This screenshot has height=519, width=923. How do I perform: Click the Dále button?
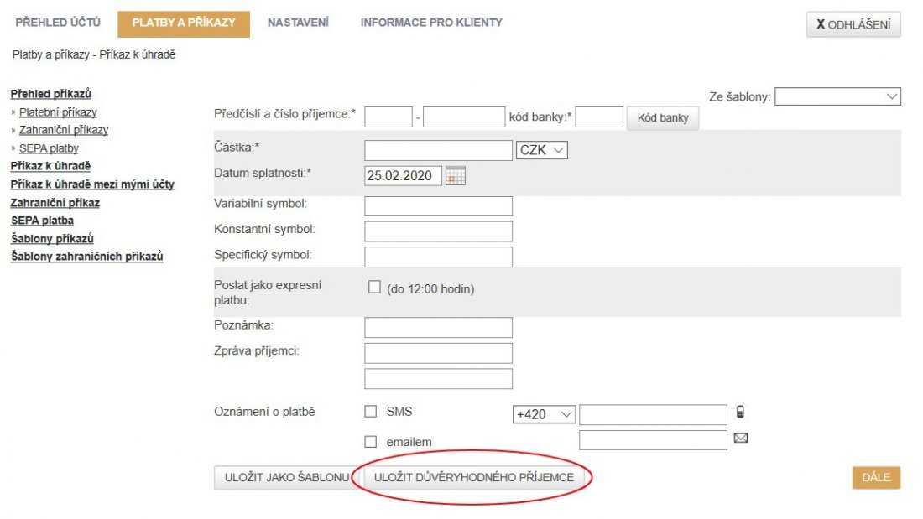[x=876, y=478]
